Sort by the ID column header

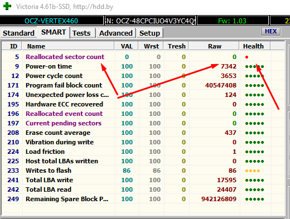(12, 46)
